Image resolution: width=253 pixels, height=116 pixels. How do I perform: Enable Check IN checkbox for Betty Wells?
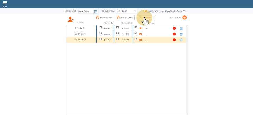pyautogui.click(x=100, y=27)
